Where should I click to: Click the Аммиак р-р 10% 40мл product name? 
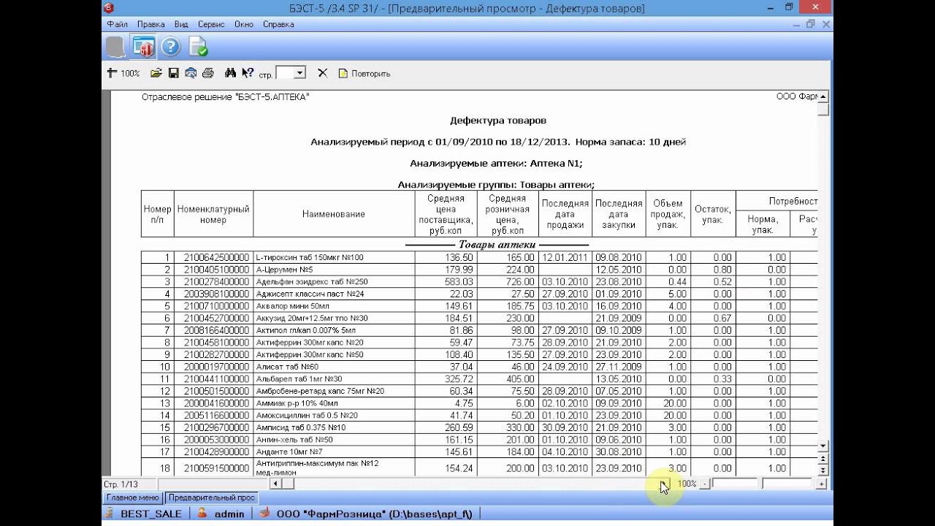point(297,403)
